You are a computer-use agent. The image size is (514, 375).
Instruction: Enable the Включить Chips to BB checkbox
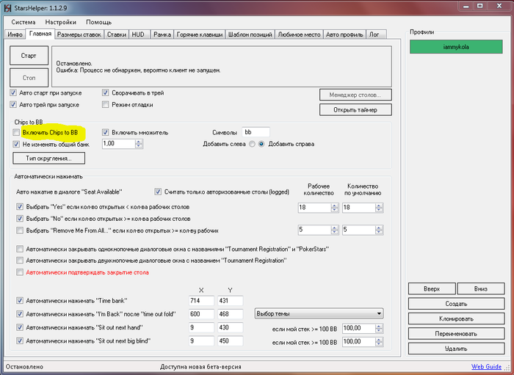pos(16,132)
